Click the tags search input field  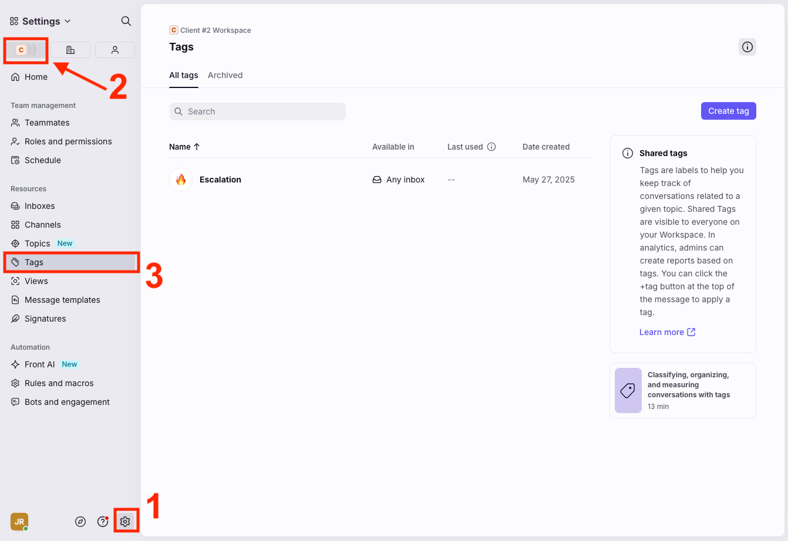tap(257, 111)
